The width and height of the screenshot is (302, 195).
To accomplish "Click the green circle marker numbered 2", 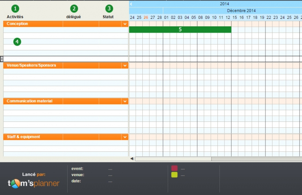I will (74, 9).
